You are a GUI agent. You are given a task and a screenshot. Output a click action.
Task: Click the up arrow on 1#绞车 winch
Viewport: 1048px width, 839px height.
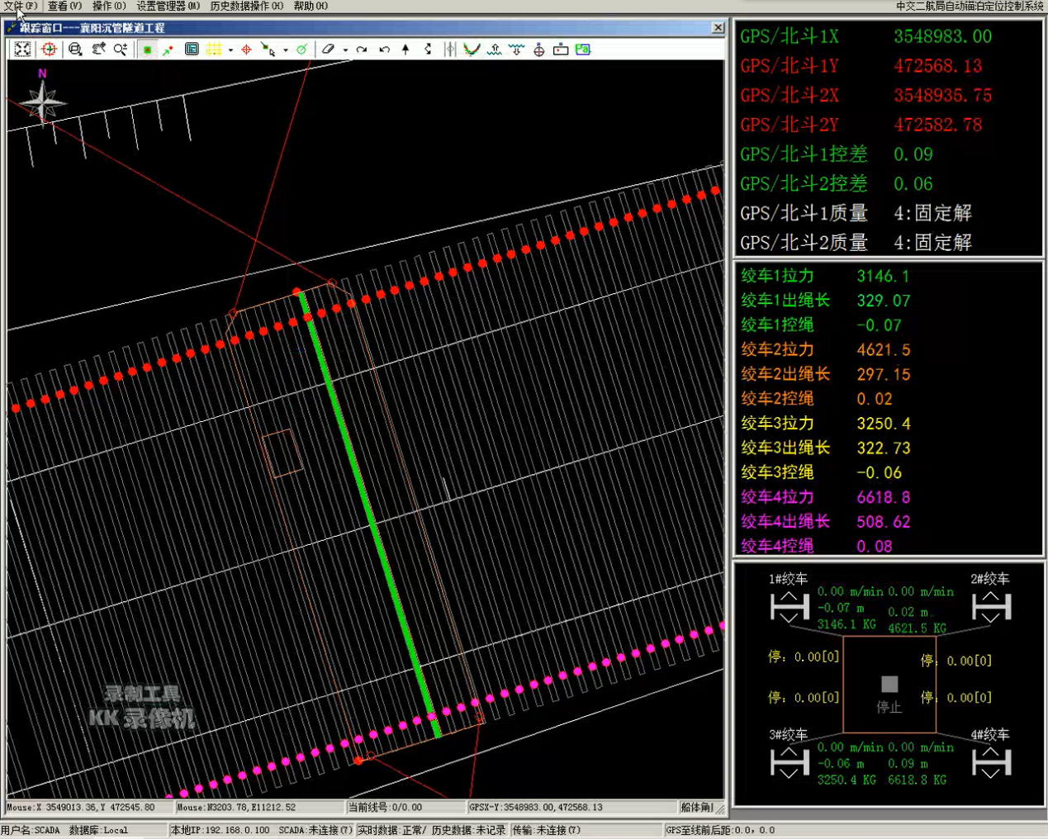click(789, 597)
